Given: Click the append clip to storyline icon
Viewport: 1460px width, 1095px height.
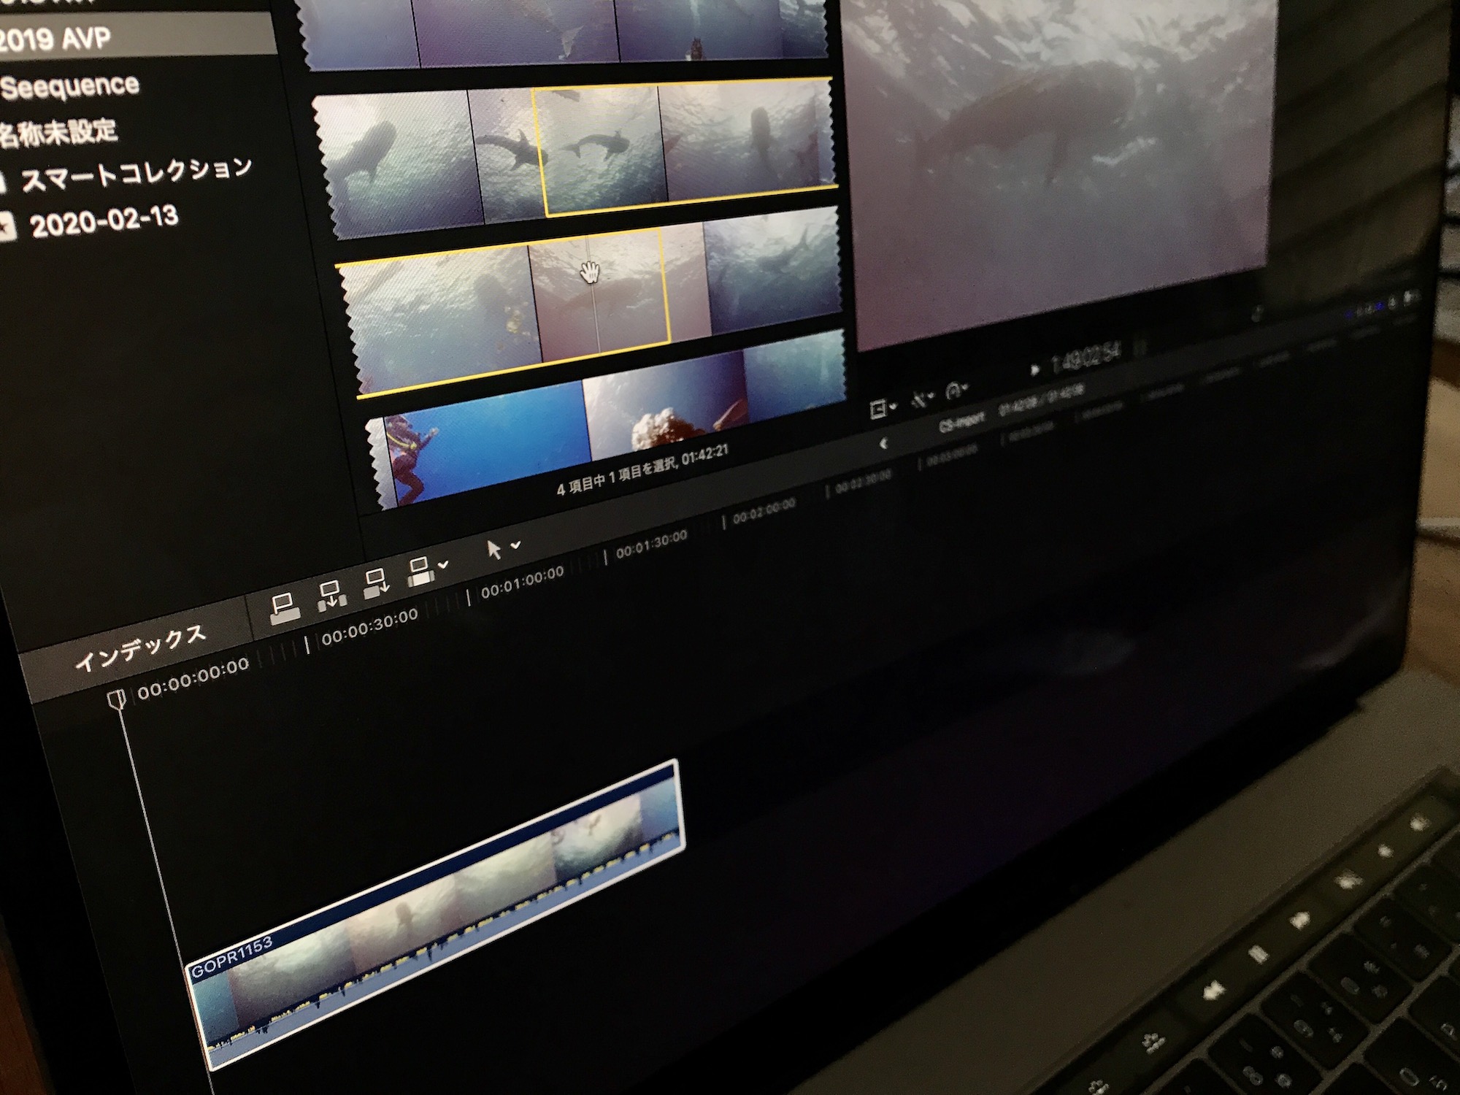Looking at the screenshot, I should point(377,584).
